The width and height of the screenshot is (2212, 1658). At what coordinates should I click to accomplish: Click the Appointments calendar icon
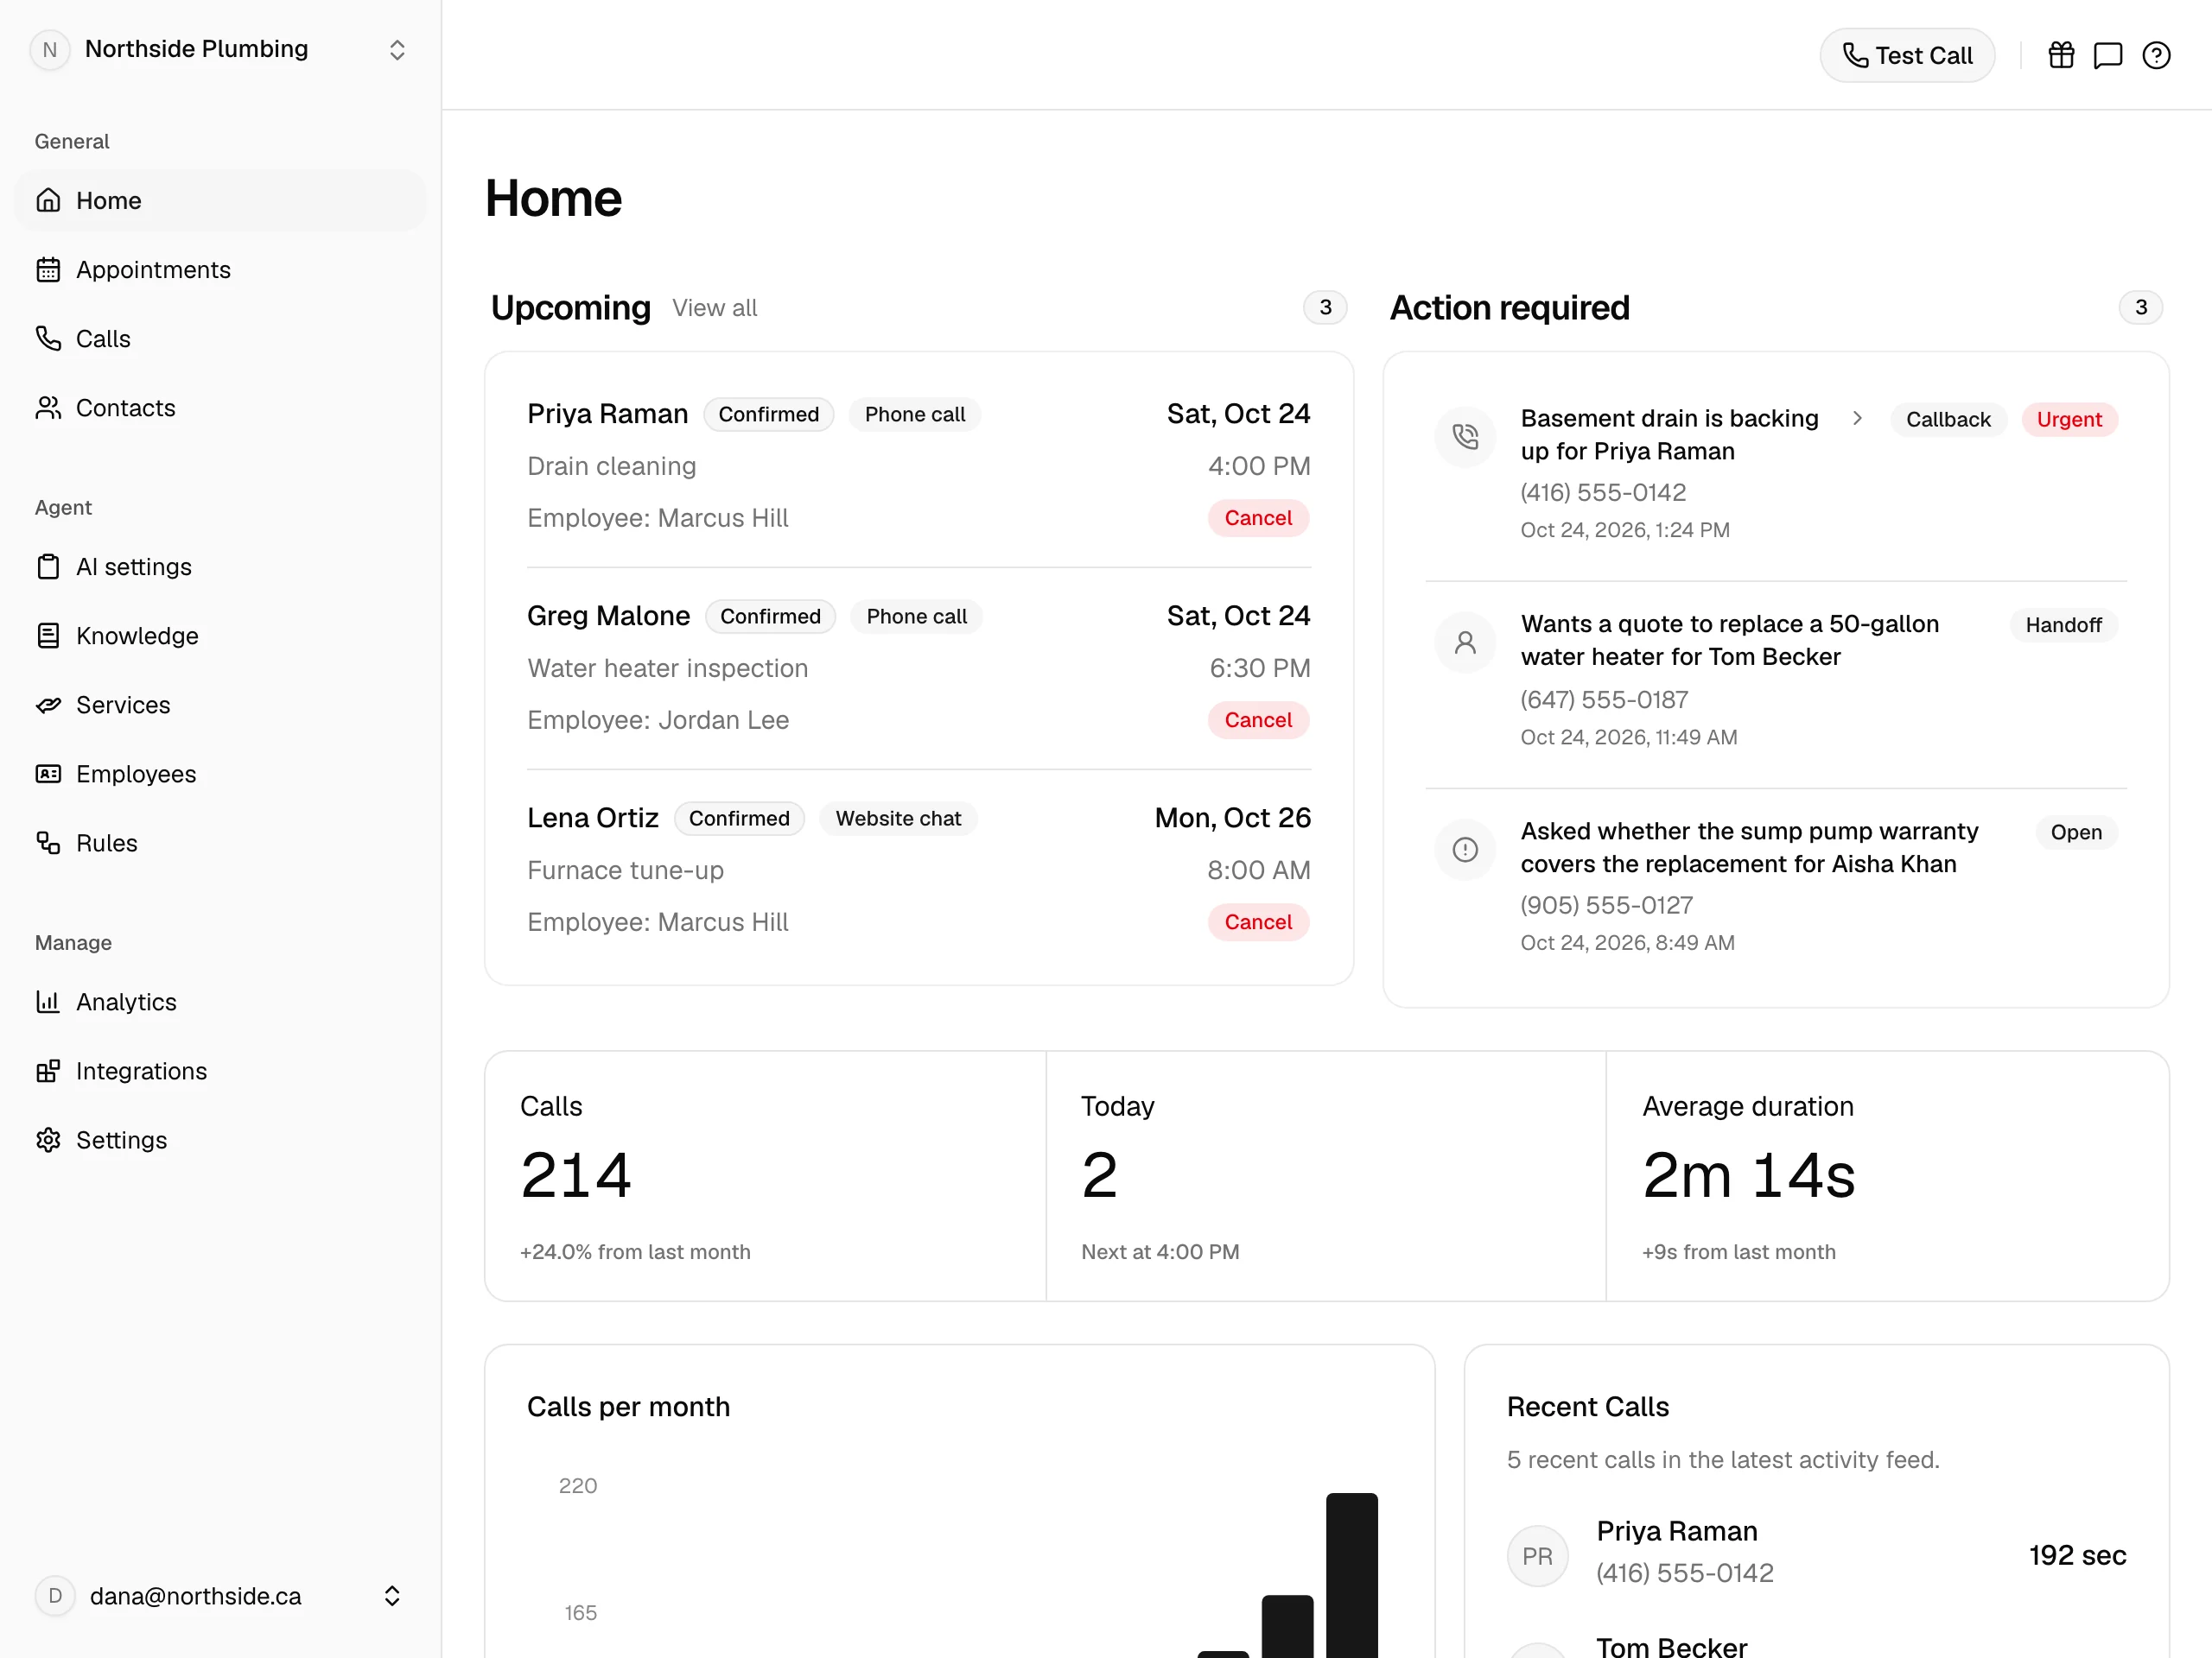tap(48, 269)
